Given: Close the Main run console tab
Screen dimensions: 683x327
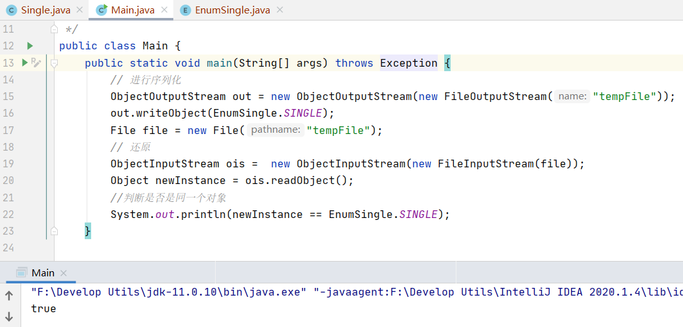Looking at the screenshot, I should pos(64,273).
